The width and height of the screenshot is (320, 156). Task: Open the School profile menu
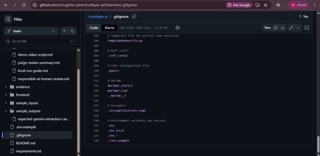click(299, 5)
